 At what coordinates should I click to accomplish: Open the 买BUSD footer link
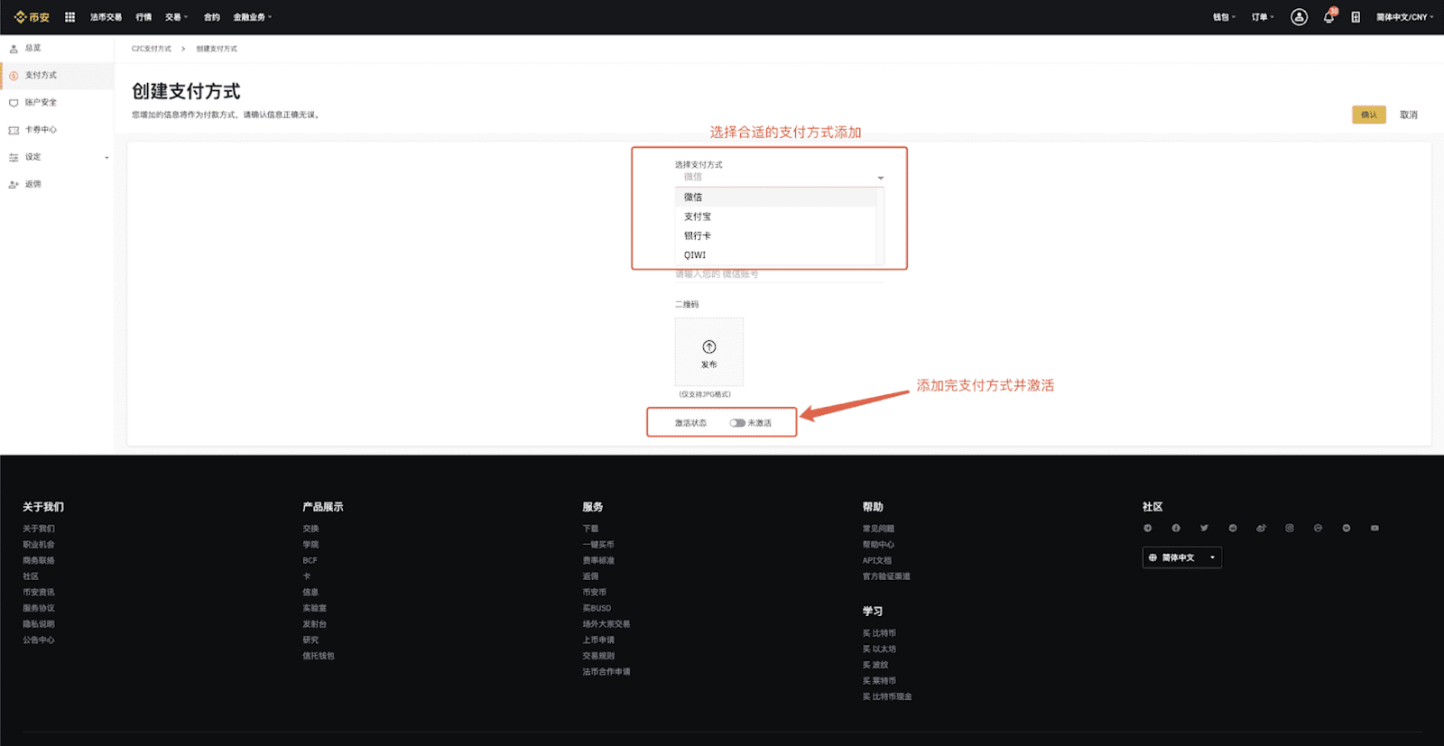(597, 608)
